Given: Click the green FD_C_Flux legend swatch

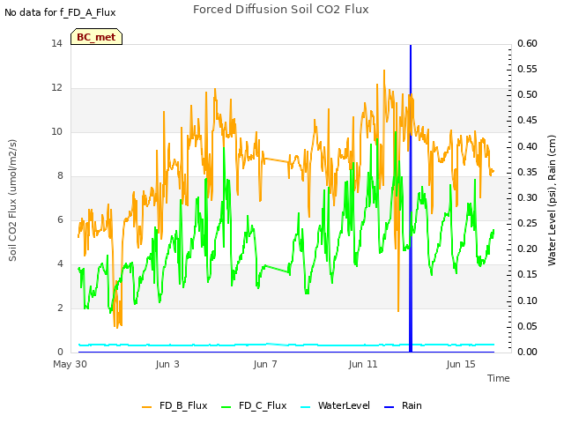Looking at the screenshot, I should pyautogui.click(x=226, y=407).
